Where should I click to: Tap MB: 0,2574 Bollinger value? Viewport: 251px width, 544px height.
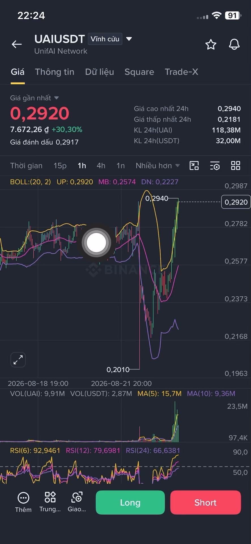coord(117,182)
